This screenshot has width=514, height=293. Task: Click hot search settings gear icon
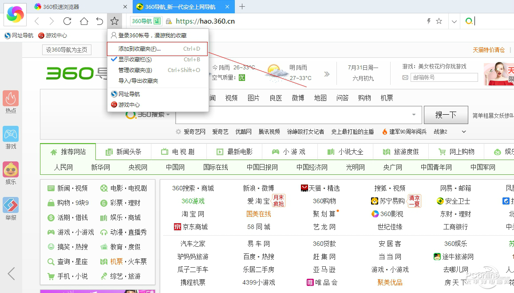pyautogui.click(x=178, y=132)
